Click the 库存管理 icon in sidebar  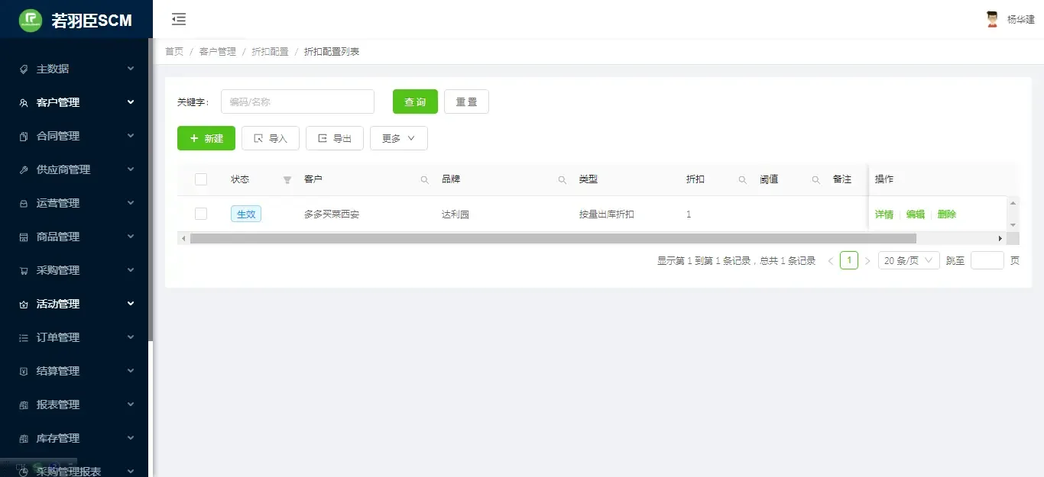[24, 438]
